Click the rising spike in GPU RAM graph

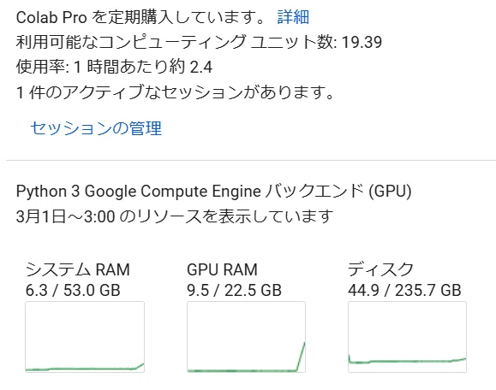click(301, 356)
